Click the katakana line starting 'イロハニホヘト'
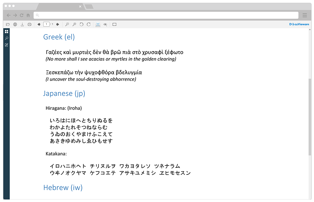The image size is (314, 202). pos(115,166)
